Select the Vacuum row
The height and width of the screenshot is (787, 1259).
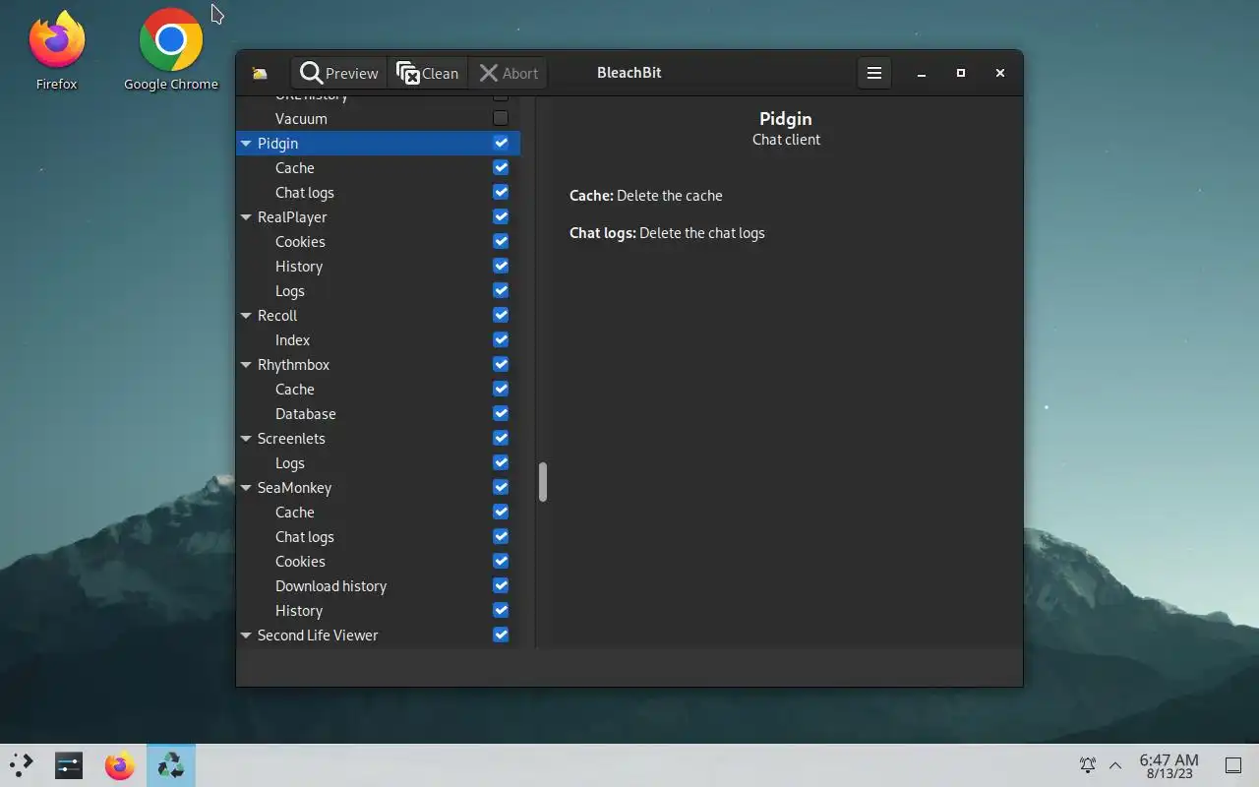tap(378, 118)
